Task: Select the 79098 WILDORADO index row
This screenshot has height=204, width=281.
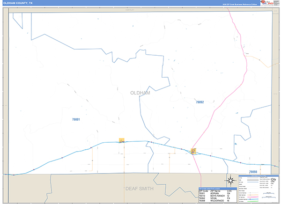Action: 218,201
